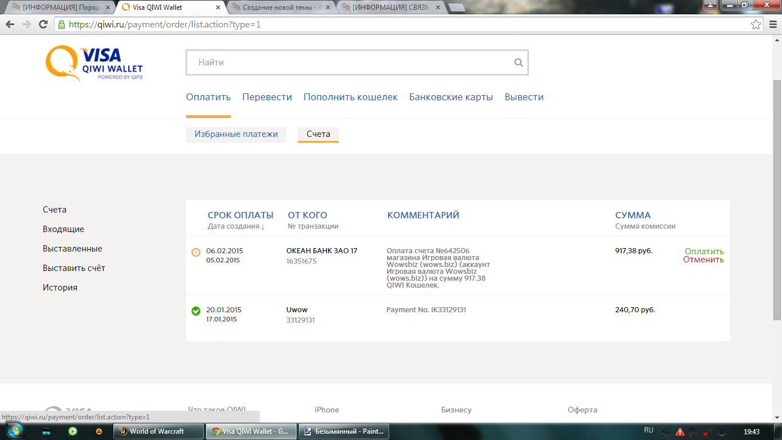782x440 pixels.
Task: Select Выставить счёт in the sidebar
Action: (74, 268)
